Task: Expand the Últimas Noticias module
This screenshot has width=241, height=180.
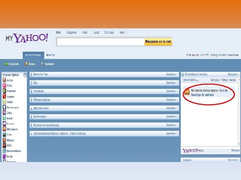Action: pos(31,100)
